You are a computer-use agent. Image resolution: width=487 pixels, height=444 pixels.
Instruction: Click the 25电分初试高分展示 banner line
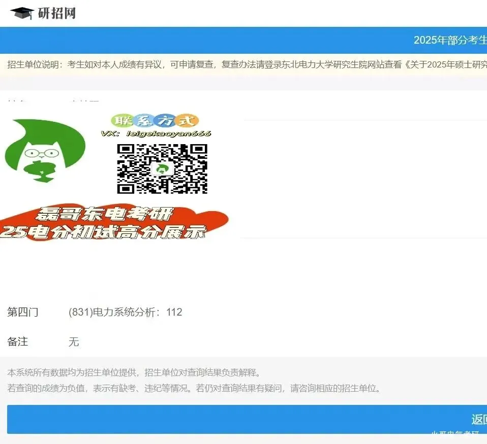point(103,232)
